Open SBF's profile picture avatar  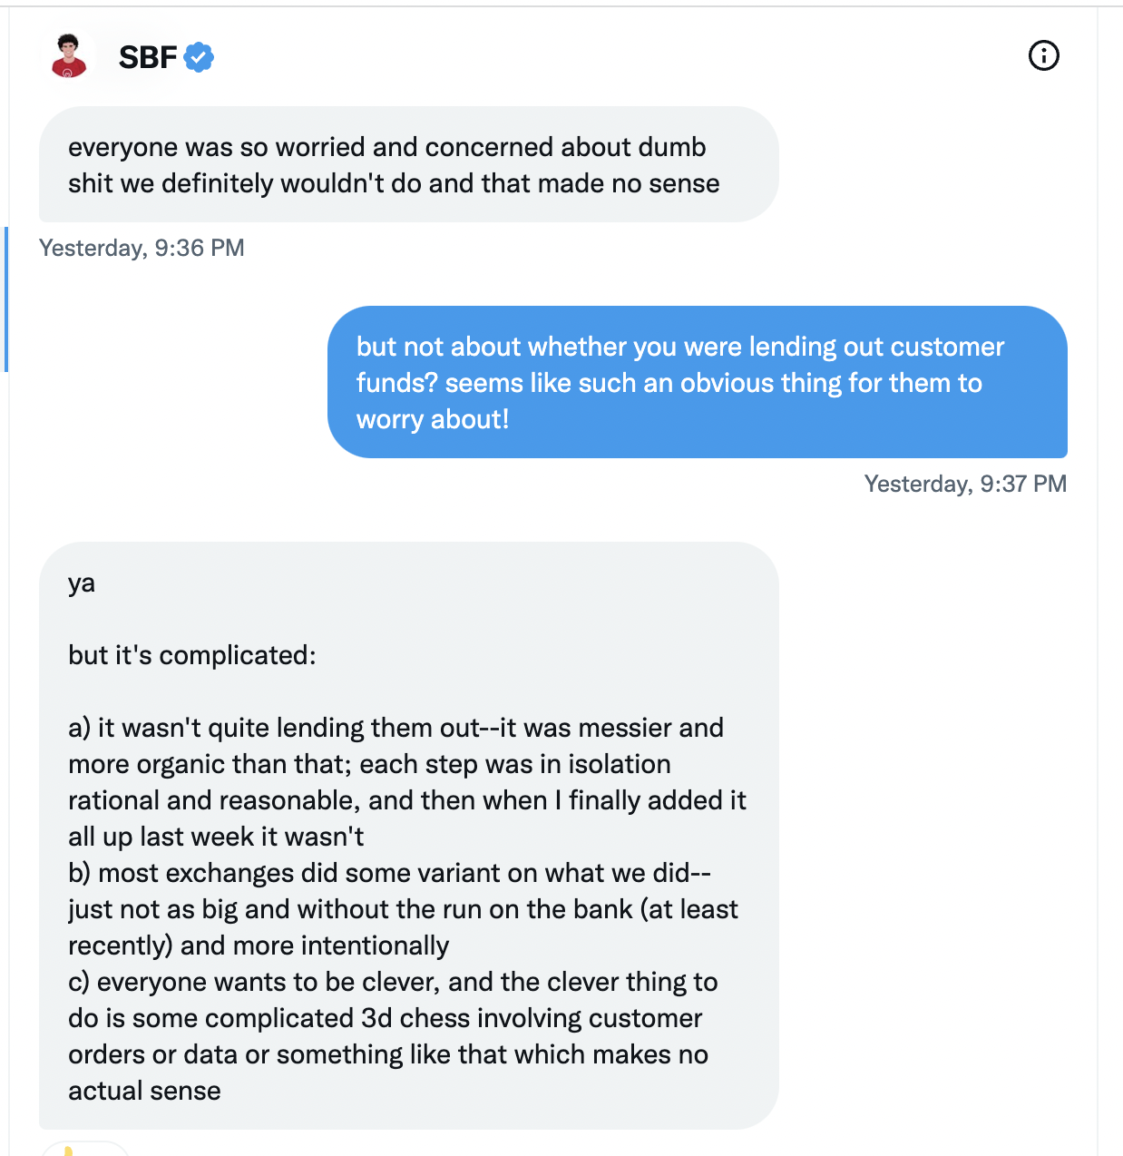(68, 56)
